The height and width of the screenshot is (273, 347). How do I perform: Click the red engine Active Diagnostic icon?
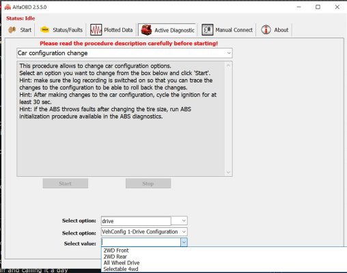coord(146,30)
